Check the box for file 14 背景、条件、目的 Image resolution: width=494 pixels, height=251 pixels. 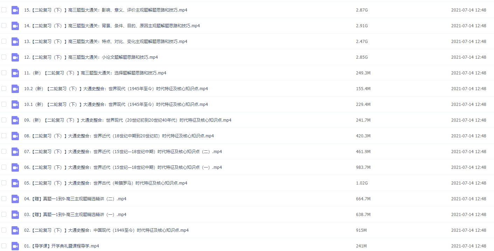pyautogui.click(x=4, y=26)
